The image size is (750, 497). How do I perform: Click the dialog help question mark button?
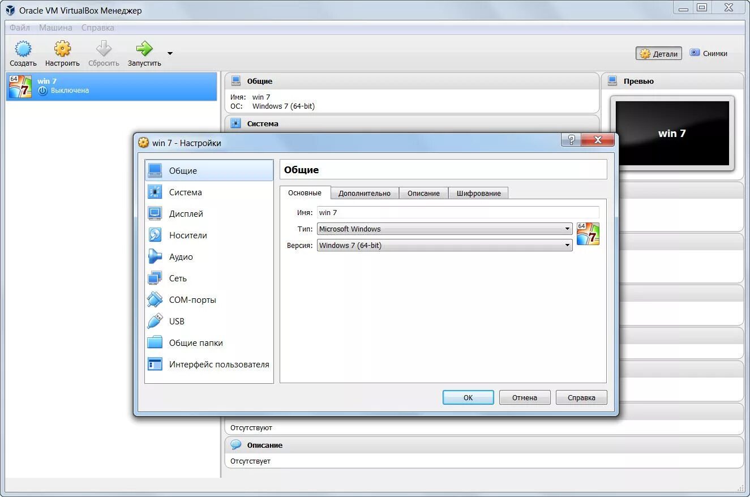click(571, 140)
